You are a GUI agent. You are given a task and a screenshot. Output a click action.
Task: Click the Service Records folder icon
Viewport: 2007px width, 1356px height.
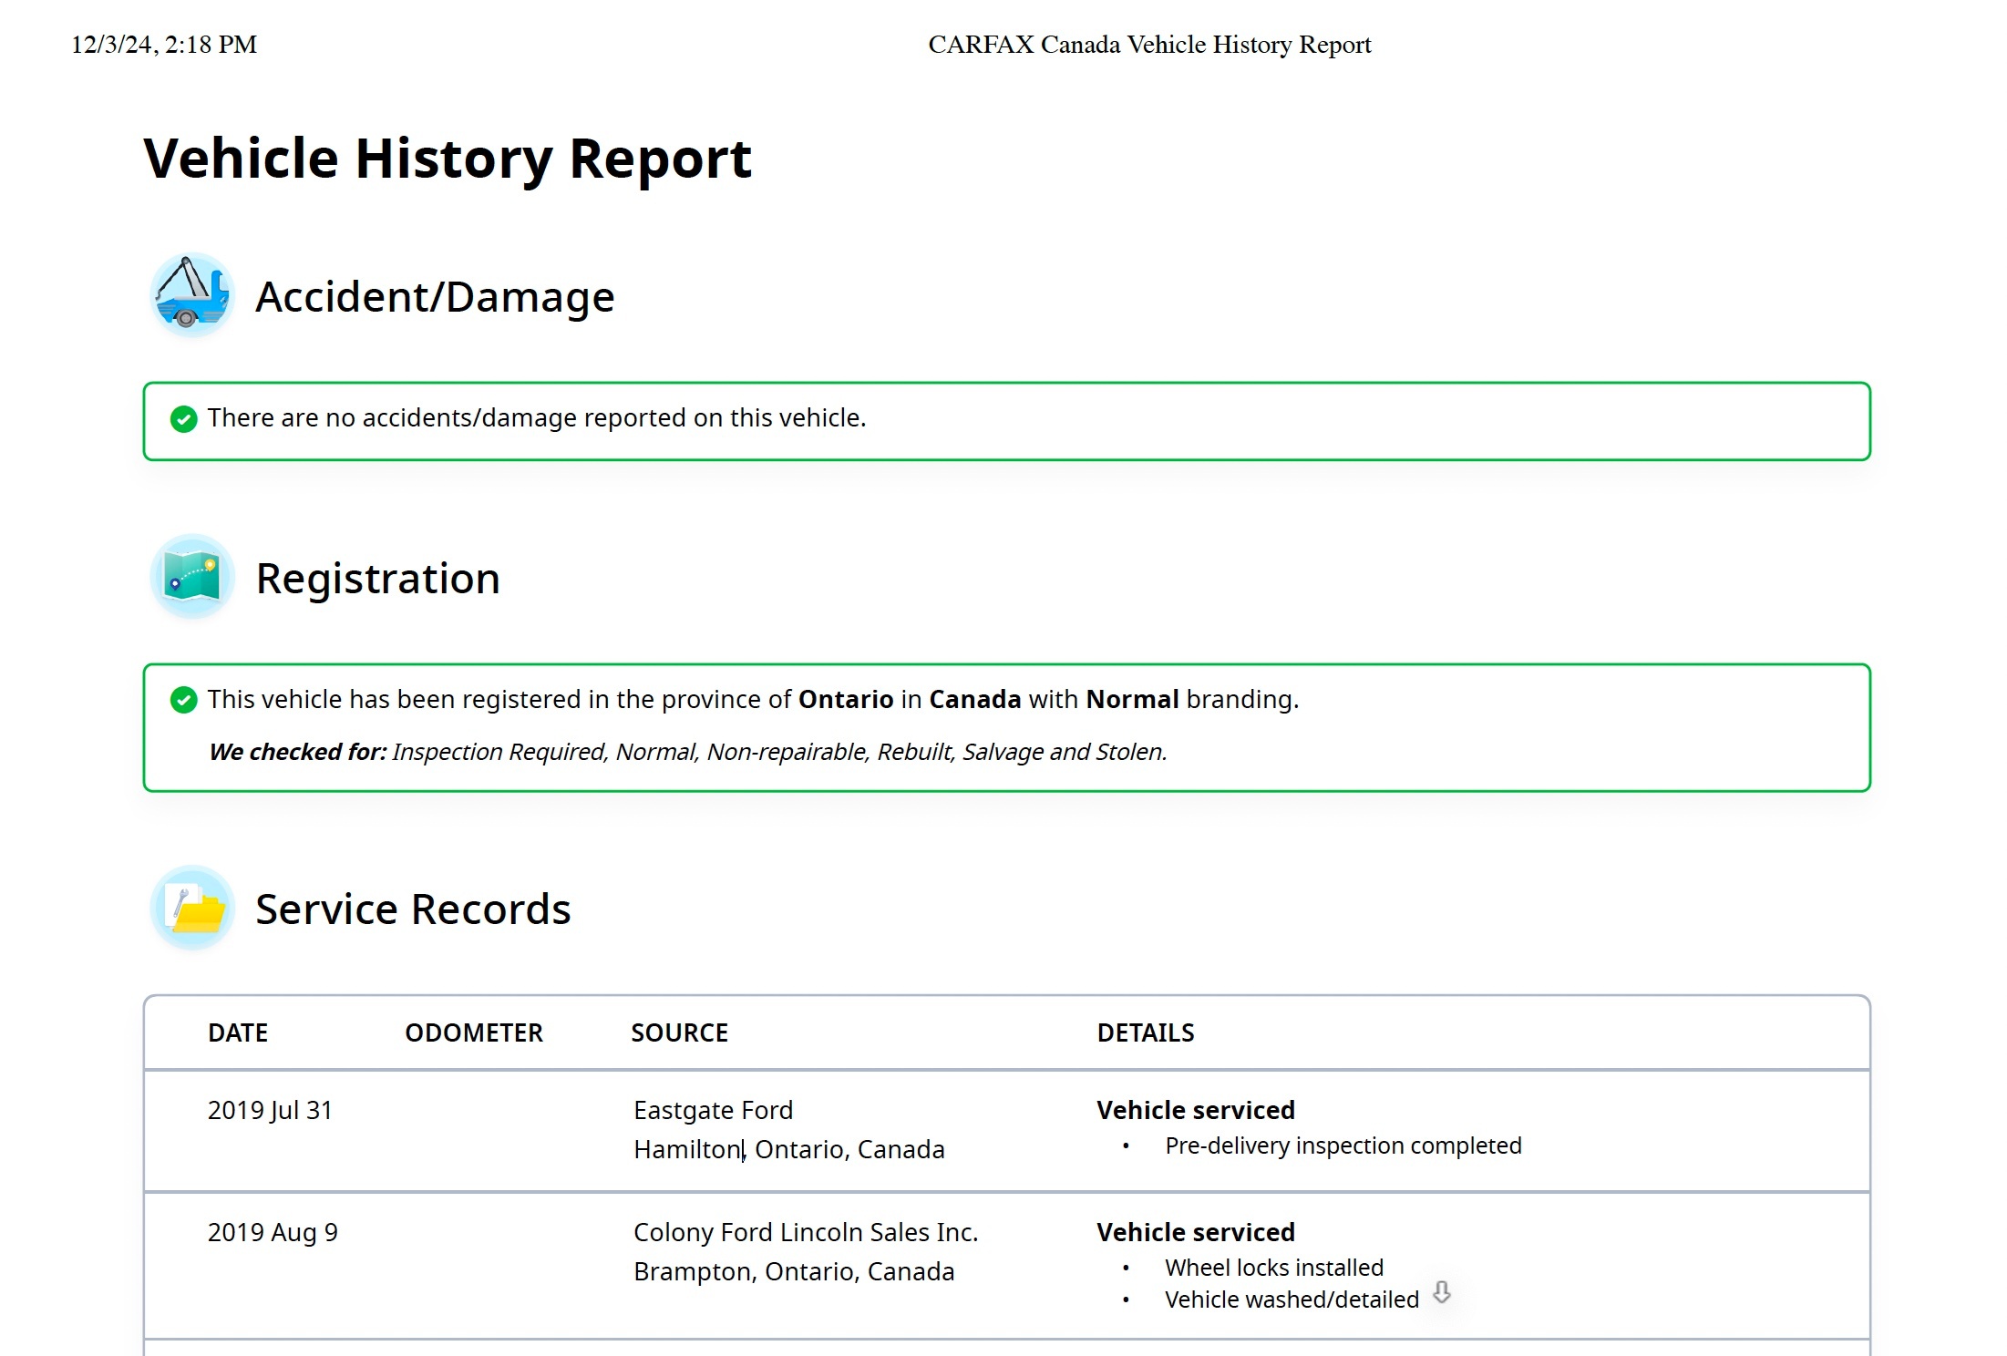point(192,908)
